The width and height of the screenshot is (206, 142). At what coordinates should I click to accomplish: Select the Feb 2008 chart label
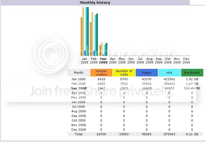[94, 61]
